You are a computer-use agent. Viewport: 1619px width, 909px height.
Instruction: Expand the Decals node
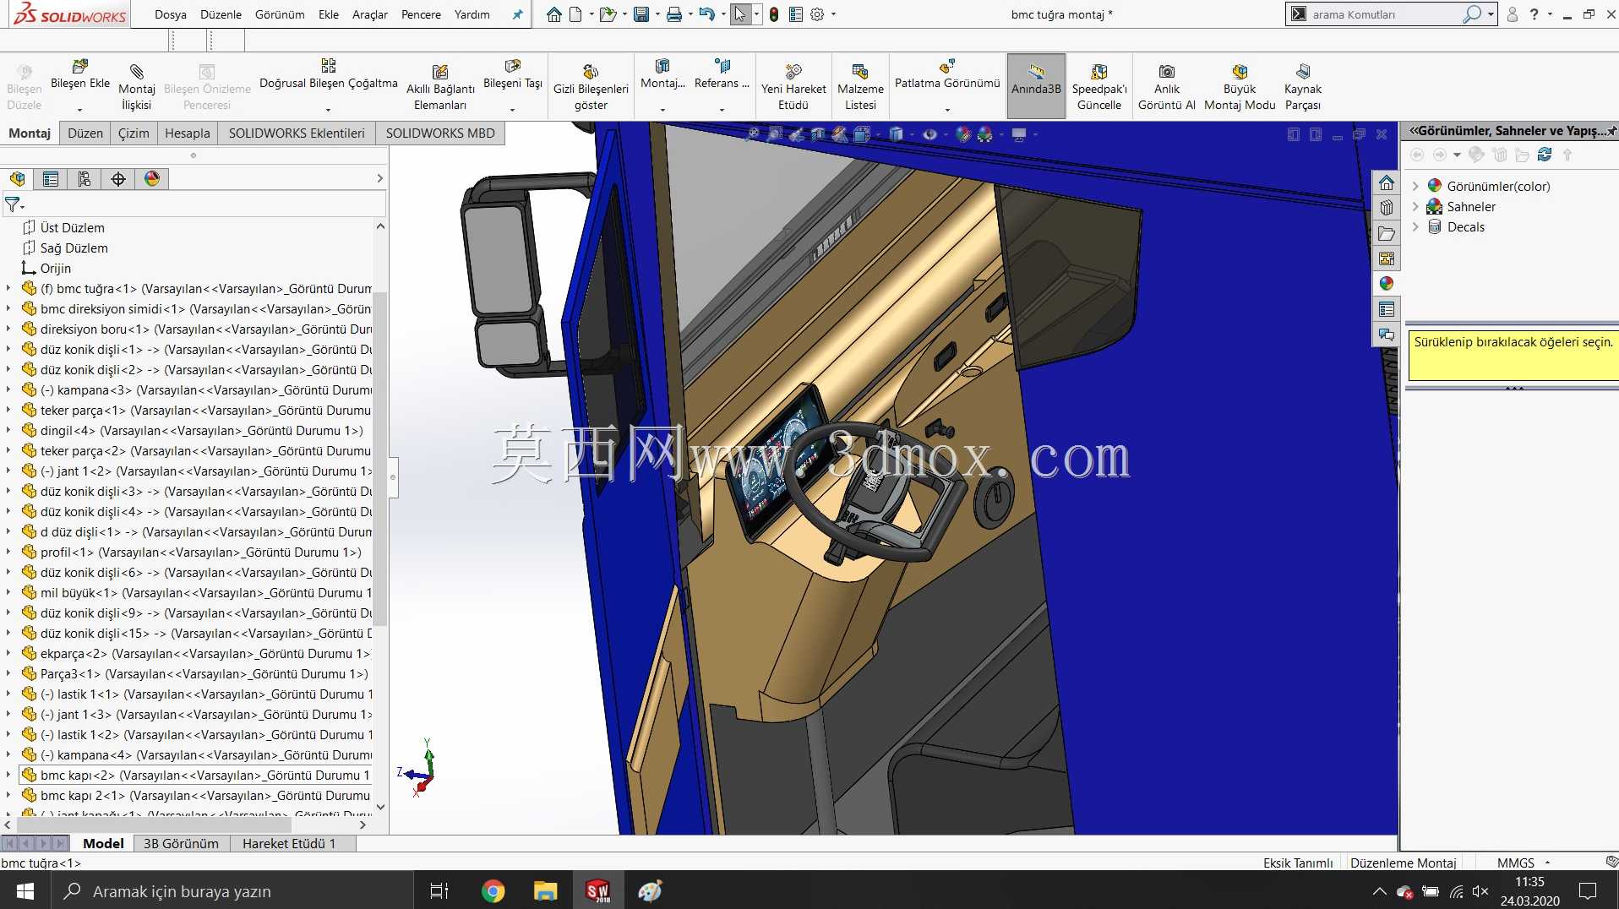[x=1415, y=226]
